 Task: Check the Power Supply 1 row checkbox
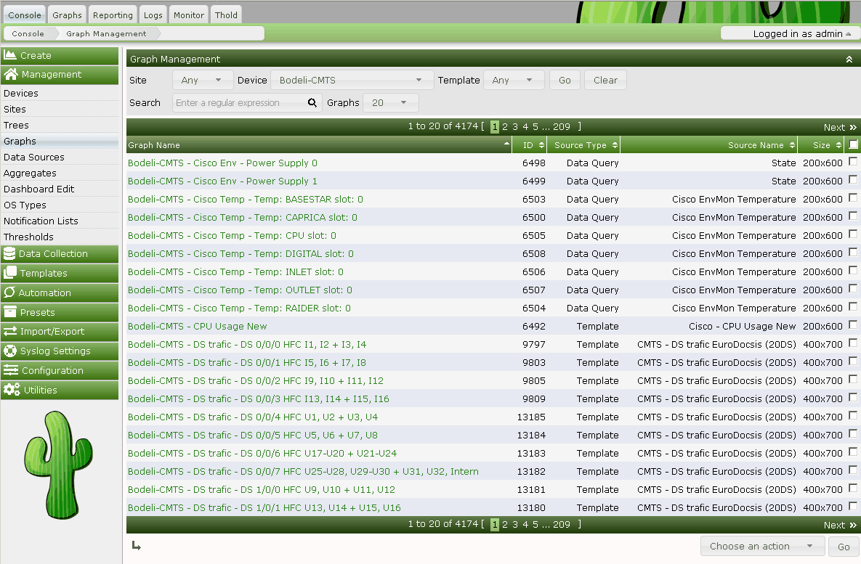[853, 179]
